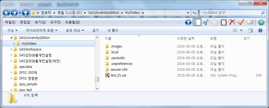Select the .local folder
Image resolution: width=269 pixels, height=108 pixels.
pos(114,52)
